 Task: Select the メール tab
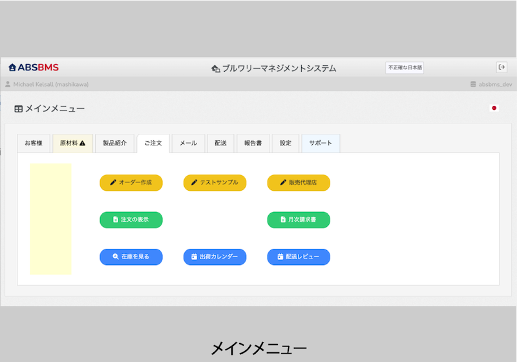coord(188,143)
